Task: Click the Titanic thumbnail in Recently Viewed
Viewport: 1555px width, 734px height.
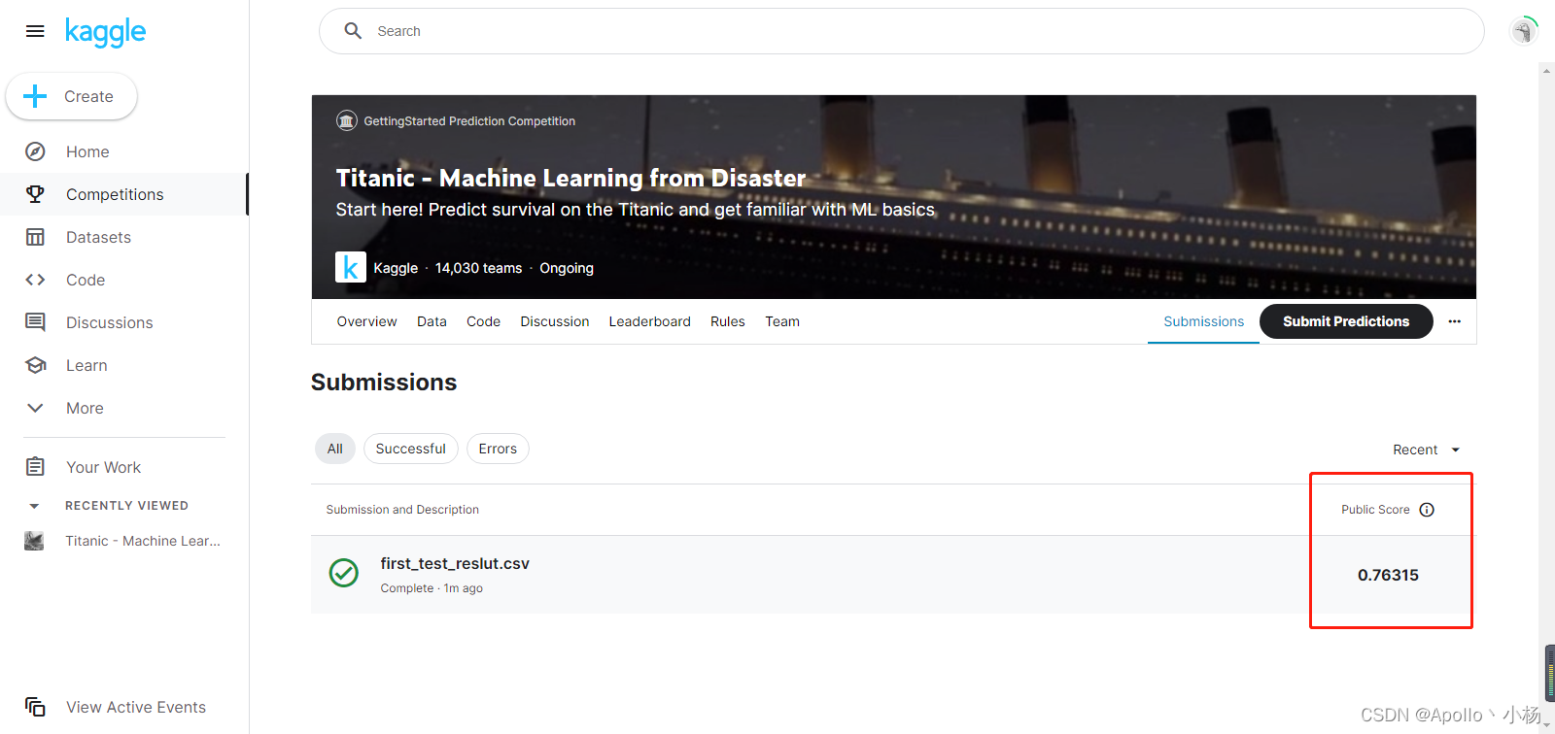Action: (x=34, y=541)
